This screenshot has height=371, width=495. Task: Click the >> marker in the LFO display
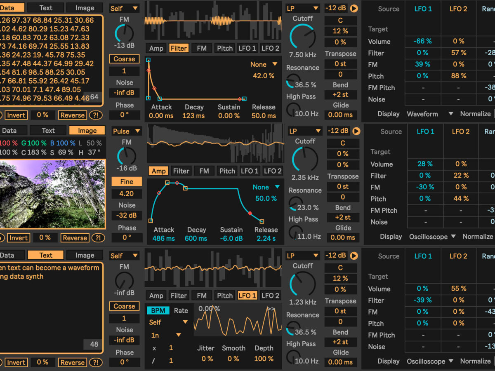271,309
